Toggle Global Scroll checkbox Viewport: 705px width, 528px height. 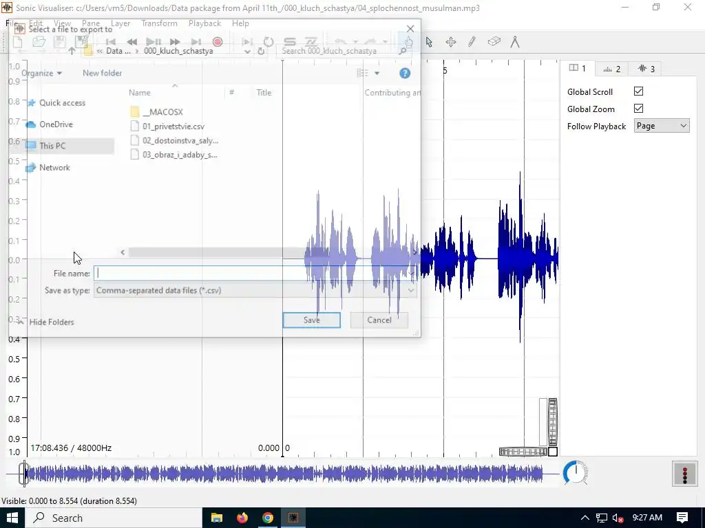coord(638,91)
